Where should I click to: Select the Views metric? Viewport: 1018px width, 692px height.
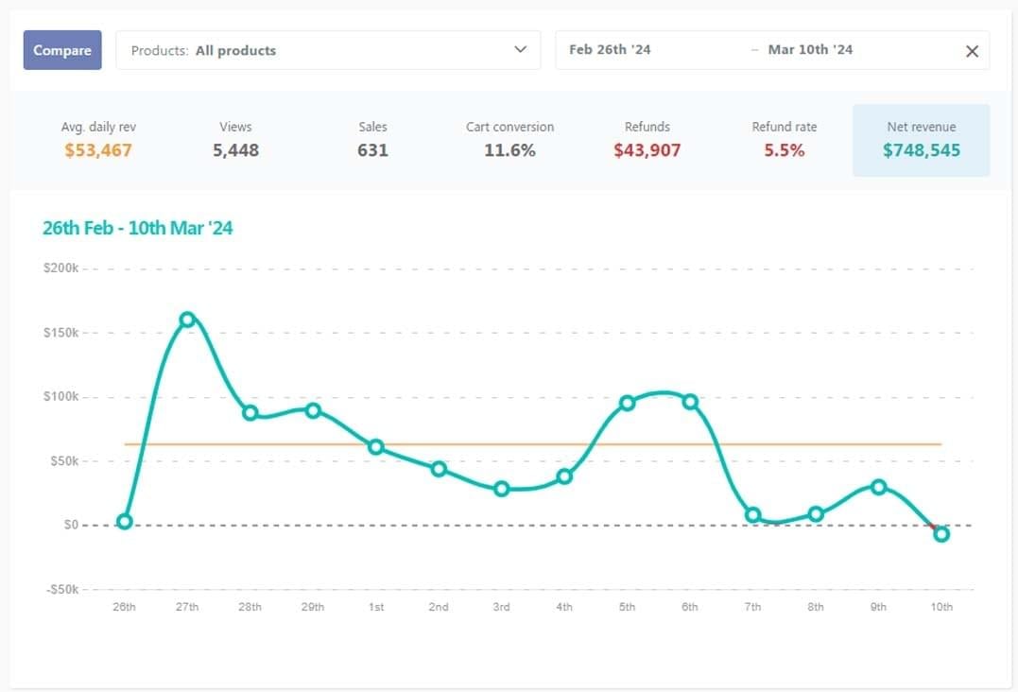(235, 140)
